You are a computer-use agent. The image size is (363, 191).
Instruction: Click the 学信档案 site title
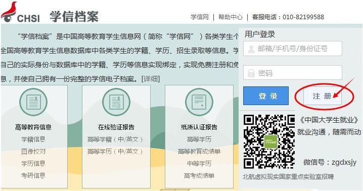[74, 17]
